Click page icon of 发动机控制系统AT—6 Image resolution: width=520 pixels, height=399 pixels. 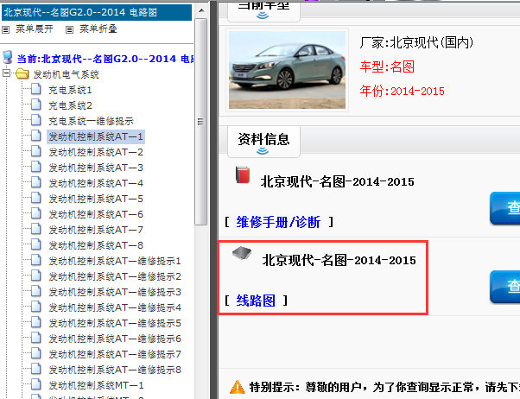[x=35, y=213]
